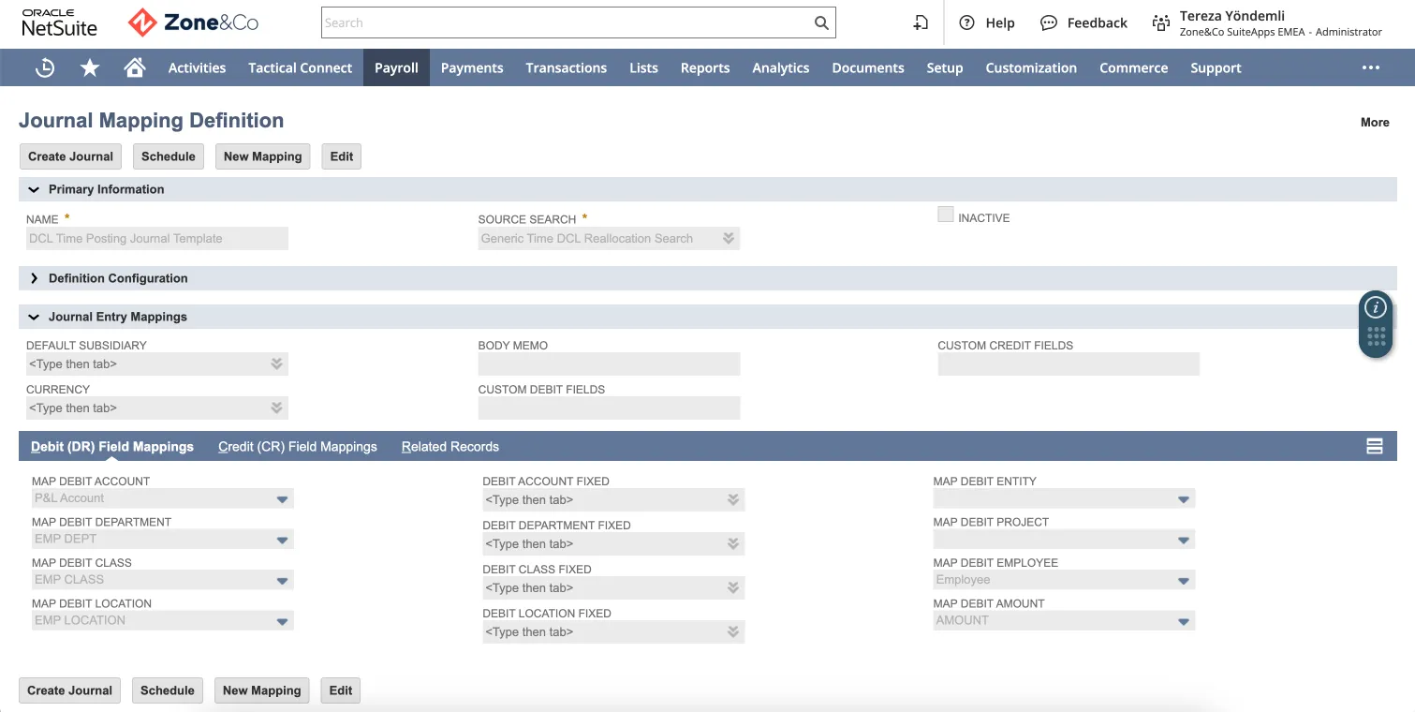Open the navigation overflow three-dots menu
The width and height of the screenshot is (1415, 712).
tap(1371, 67)
